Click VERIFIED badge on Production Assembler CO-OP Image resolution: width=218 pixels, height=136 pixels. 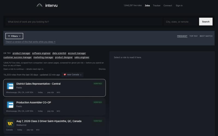click(x=98, y=102)
